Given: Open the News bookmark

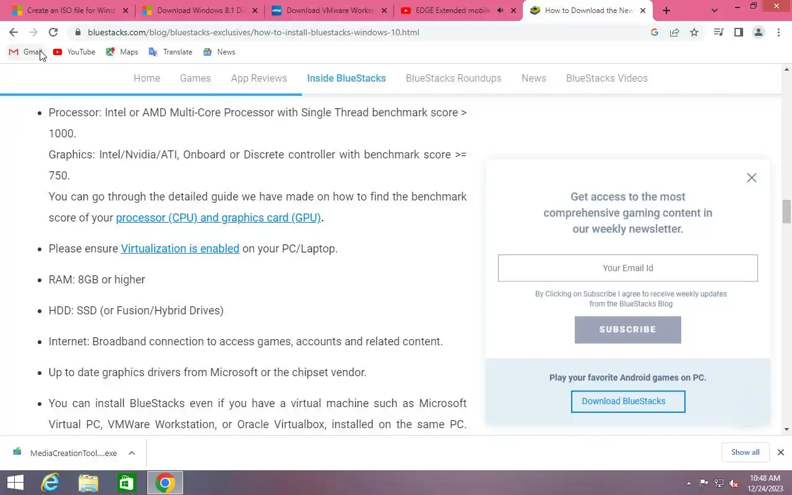Looking at the screenshot, I should pos(219,52).
